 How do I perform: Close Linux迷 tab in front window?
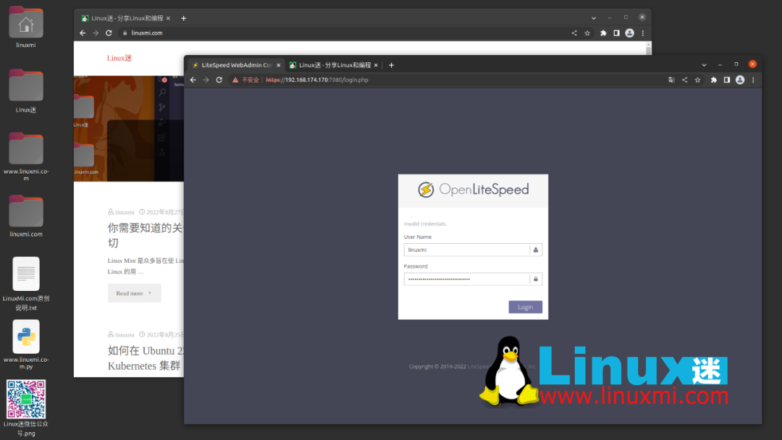(376, 65)
